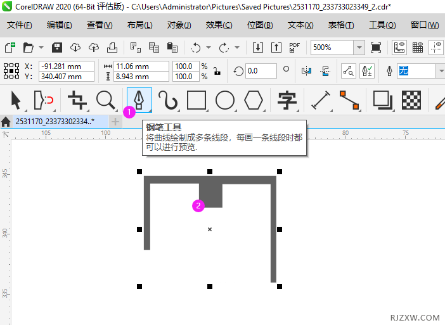
Task: Click the Copy icon
Action: pos(154,48)
